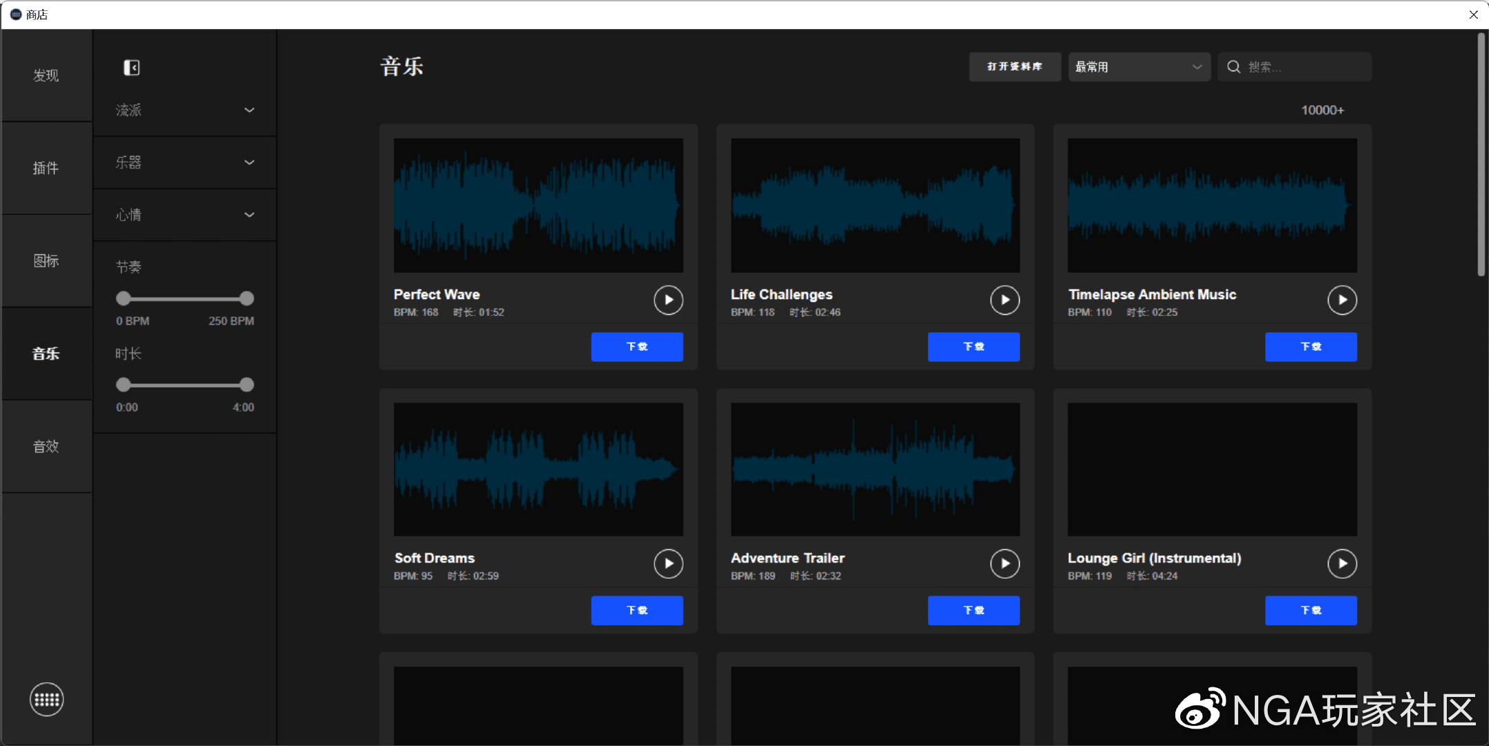Image resolution: width=1489 pixels, height=746 pixels.
Task: Click the minimum BPM slider handle
Action: tap(123, 298)
